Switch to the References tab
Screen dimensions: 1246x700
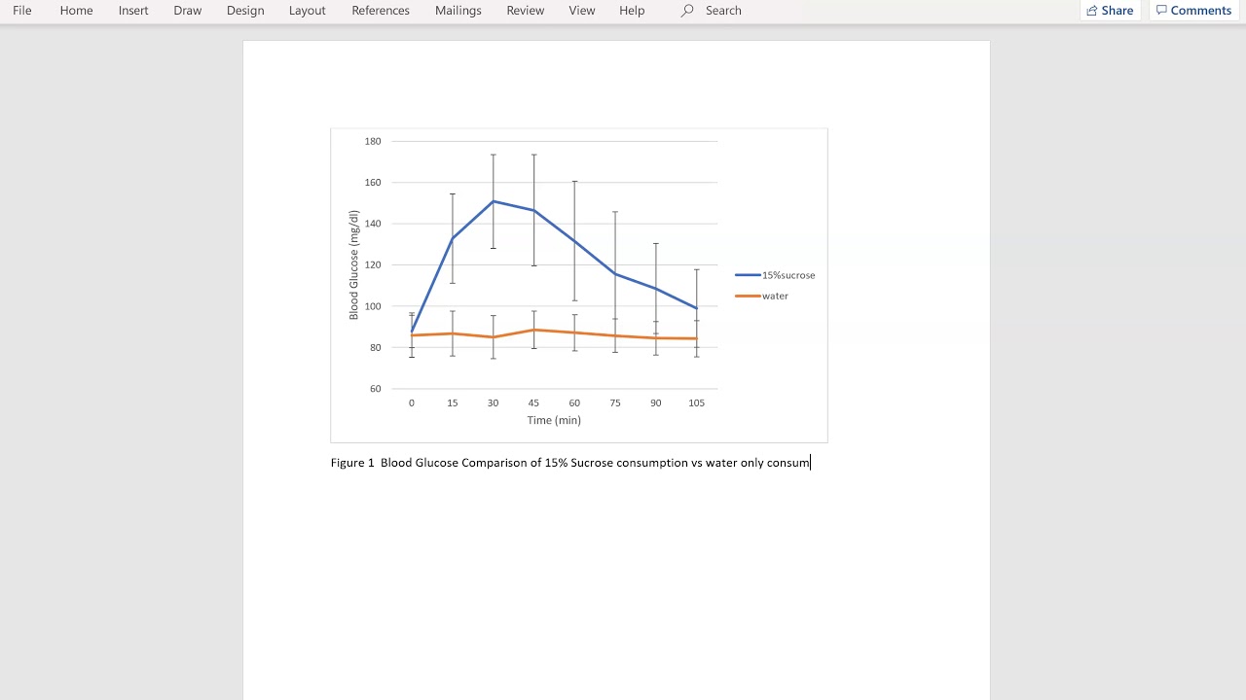[381, 11]
